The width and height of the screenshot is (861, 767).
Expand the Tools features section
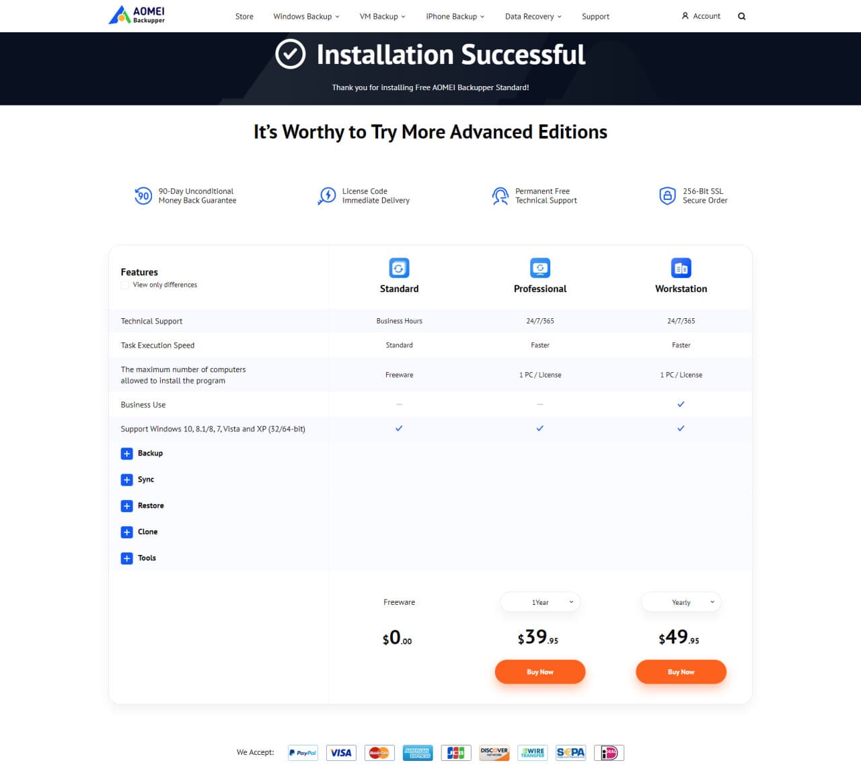127,558
